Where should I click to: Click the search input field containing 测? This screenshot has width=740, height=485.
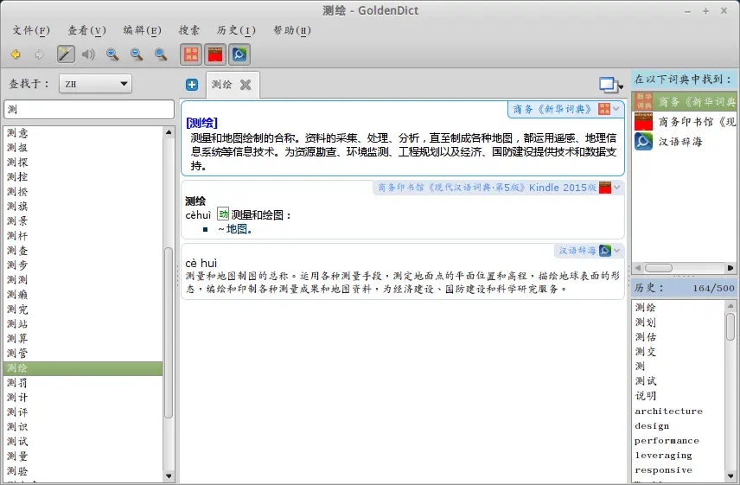click(89, 110)
